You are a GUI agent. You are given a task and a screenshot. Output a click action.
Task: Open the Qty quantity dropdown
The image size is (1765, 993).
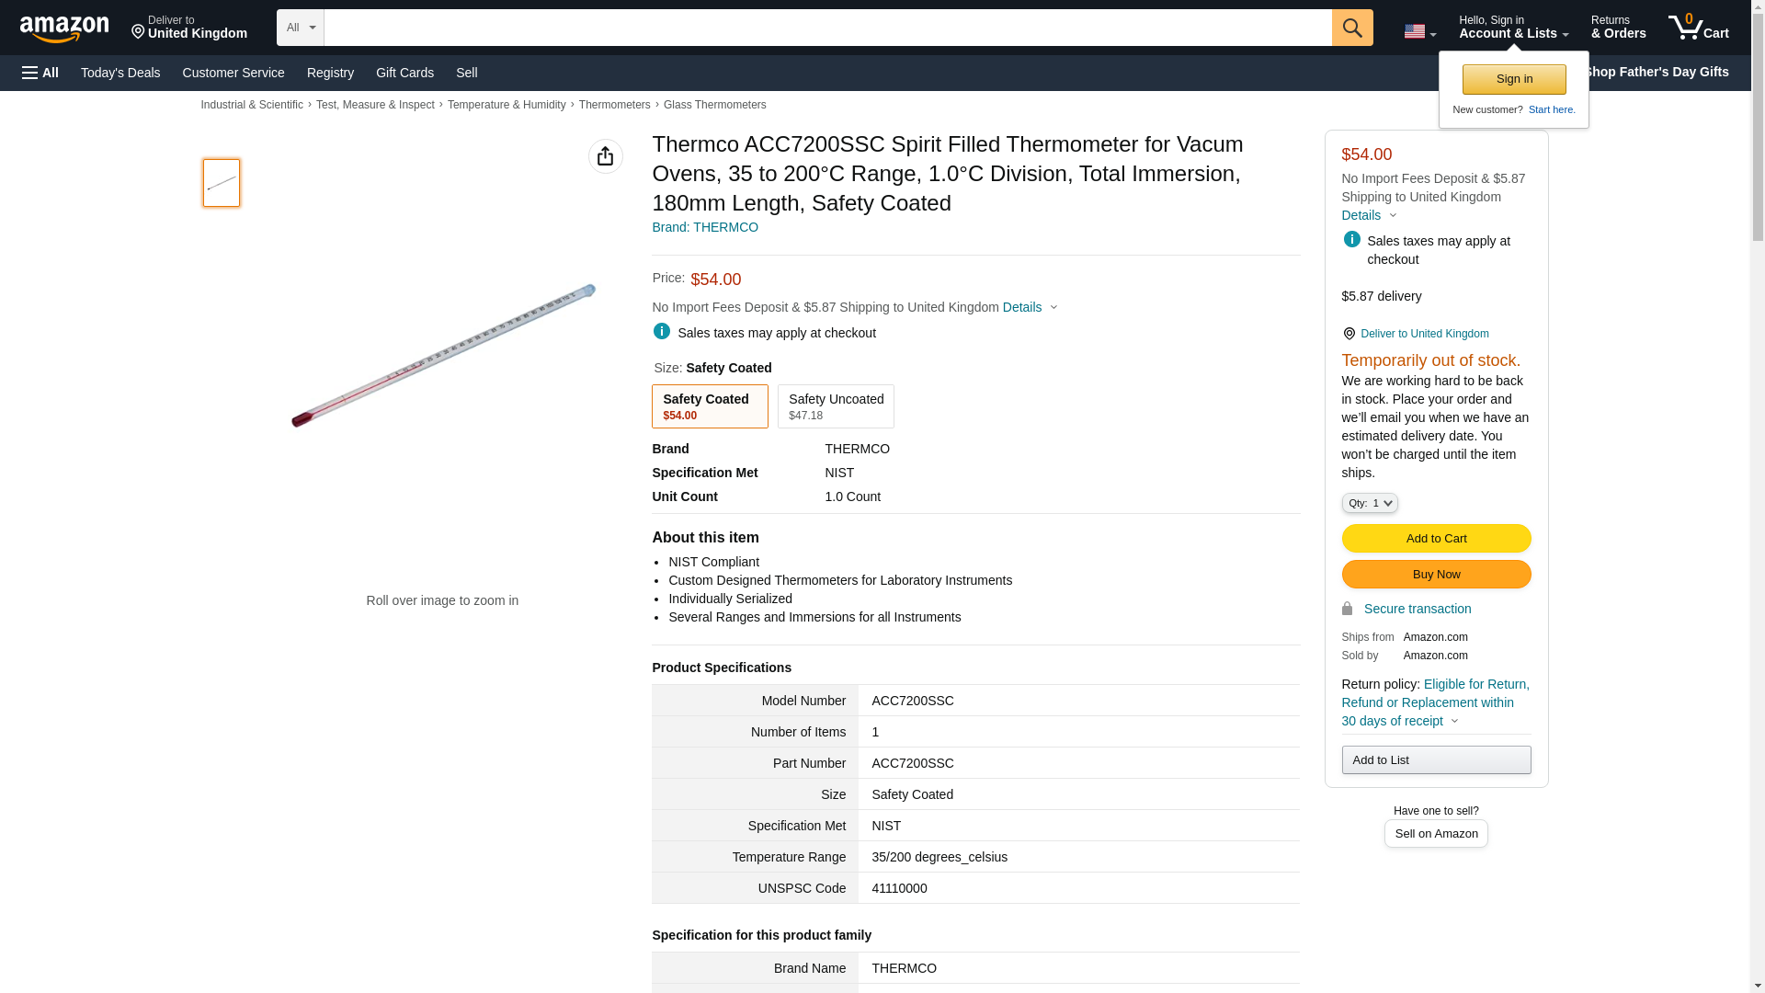1369,503
